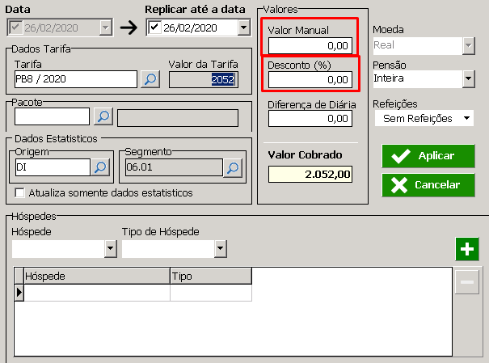Enable Atualiza somente dados estatisticos

point(20,192)
